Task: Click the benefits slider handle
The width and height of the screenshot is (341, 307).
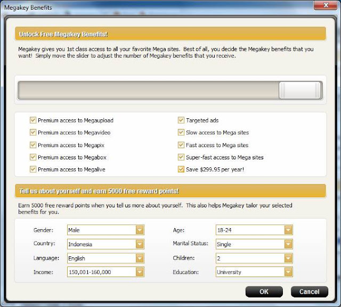Action: (300, 90)
